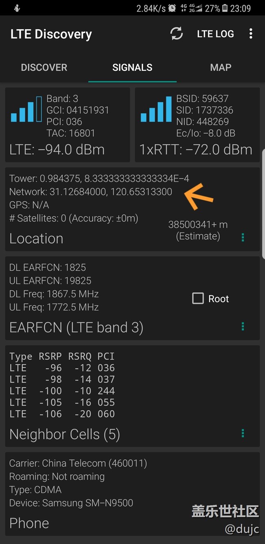This screenshot has height=544, width=265.
Task: Tap the refresh icon in the app bar
Action: click(177, 34)
